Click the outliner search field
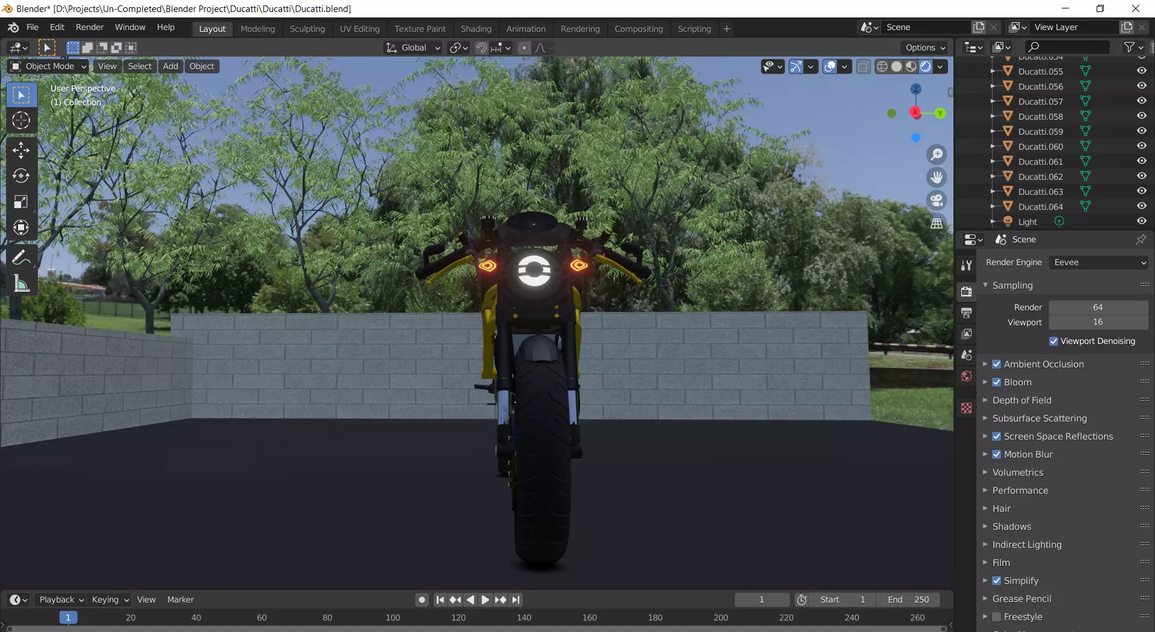 tap(1067, 47)
